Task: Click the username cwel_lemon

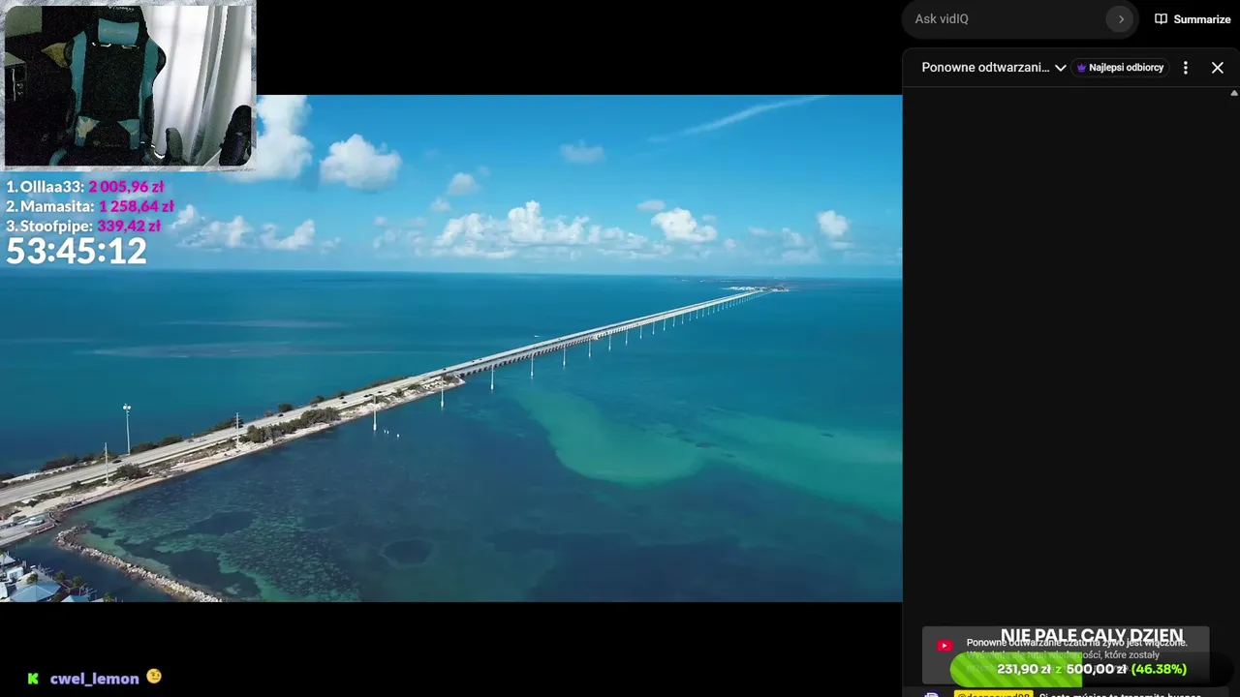Action: pos(95,679)
